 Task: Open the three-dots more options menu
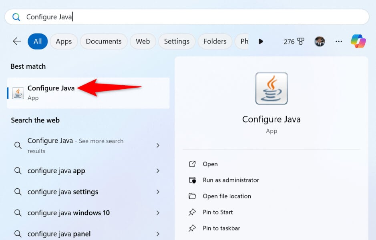[x=339, y=41]
